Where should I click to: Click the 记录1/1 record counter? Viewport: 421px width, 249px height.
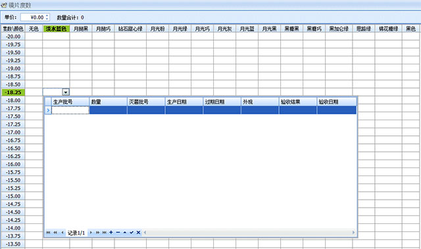coord(76,233)
